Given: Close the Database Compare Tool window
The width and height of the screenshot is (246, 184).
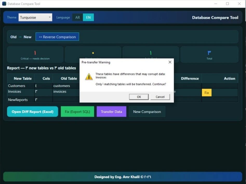Looking at the screenshot, I should 239,4.
